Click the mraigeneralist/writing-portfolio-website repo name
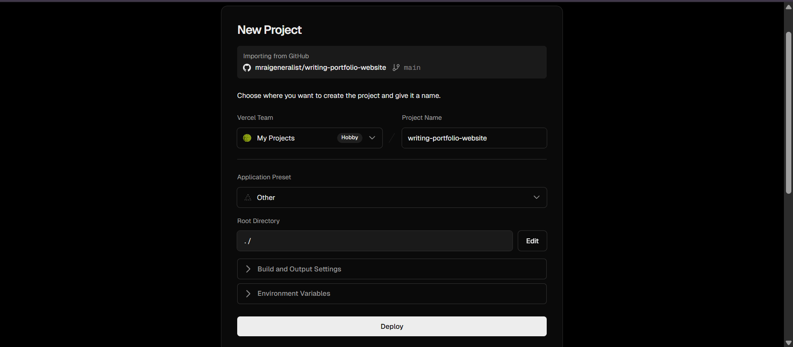This screenshot has height=347, width=793. click(x=321, y=67)
